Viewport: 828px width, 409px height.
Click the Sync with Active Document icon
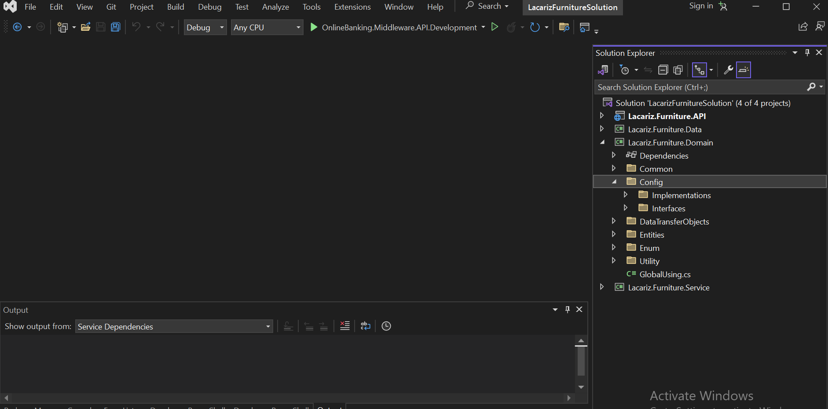click(x=648, y=69)
